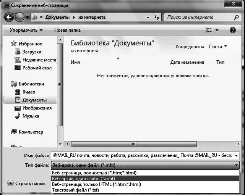This screenshot has width=245, height=195.
Task: Select Рабочий стол in the sidebar
Action: 37,68
